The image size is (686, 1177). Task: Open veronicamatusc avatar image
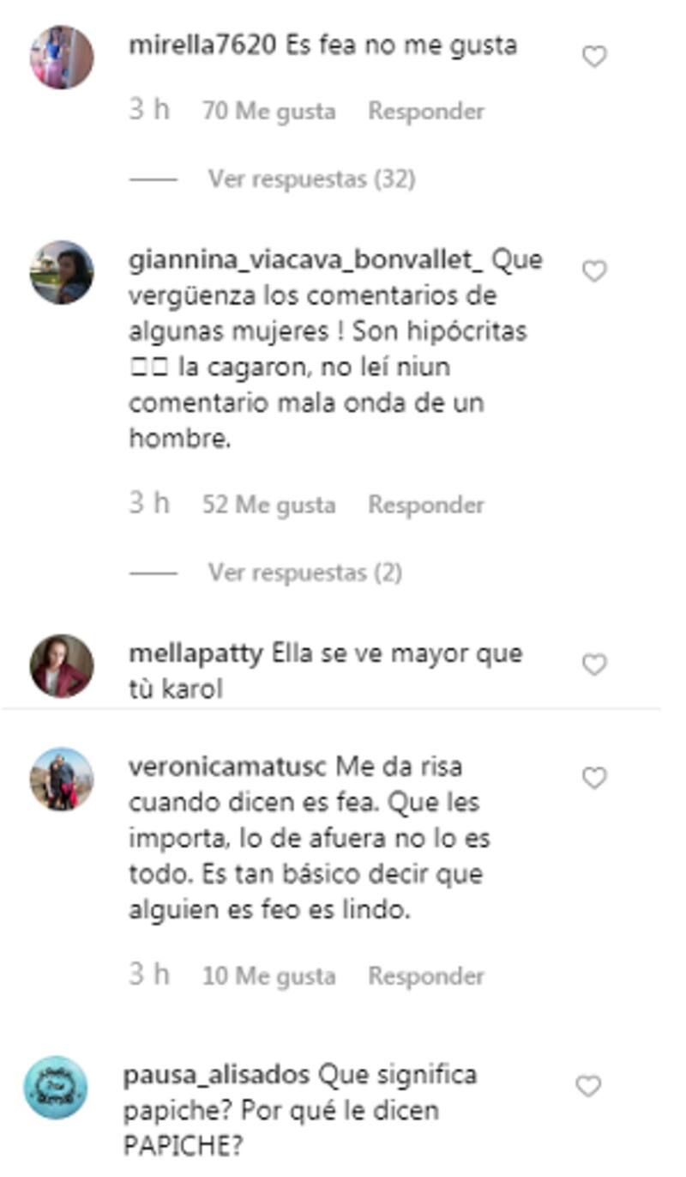coord(62,779)
